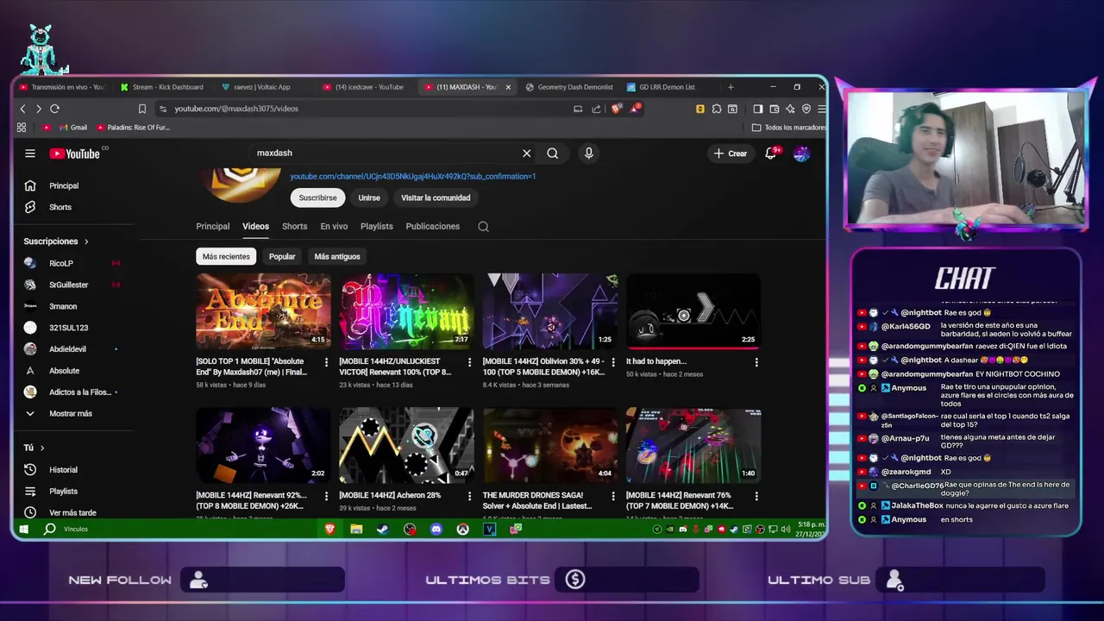
Task: Open the Absolute End video thumbnail
Action: tap(263, 311)
